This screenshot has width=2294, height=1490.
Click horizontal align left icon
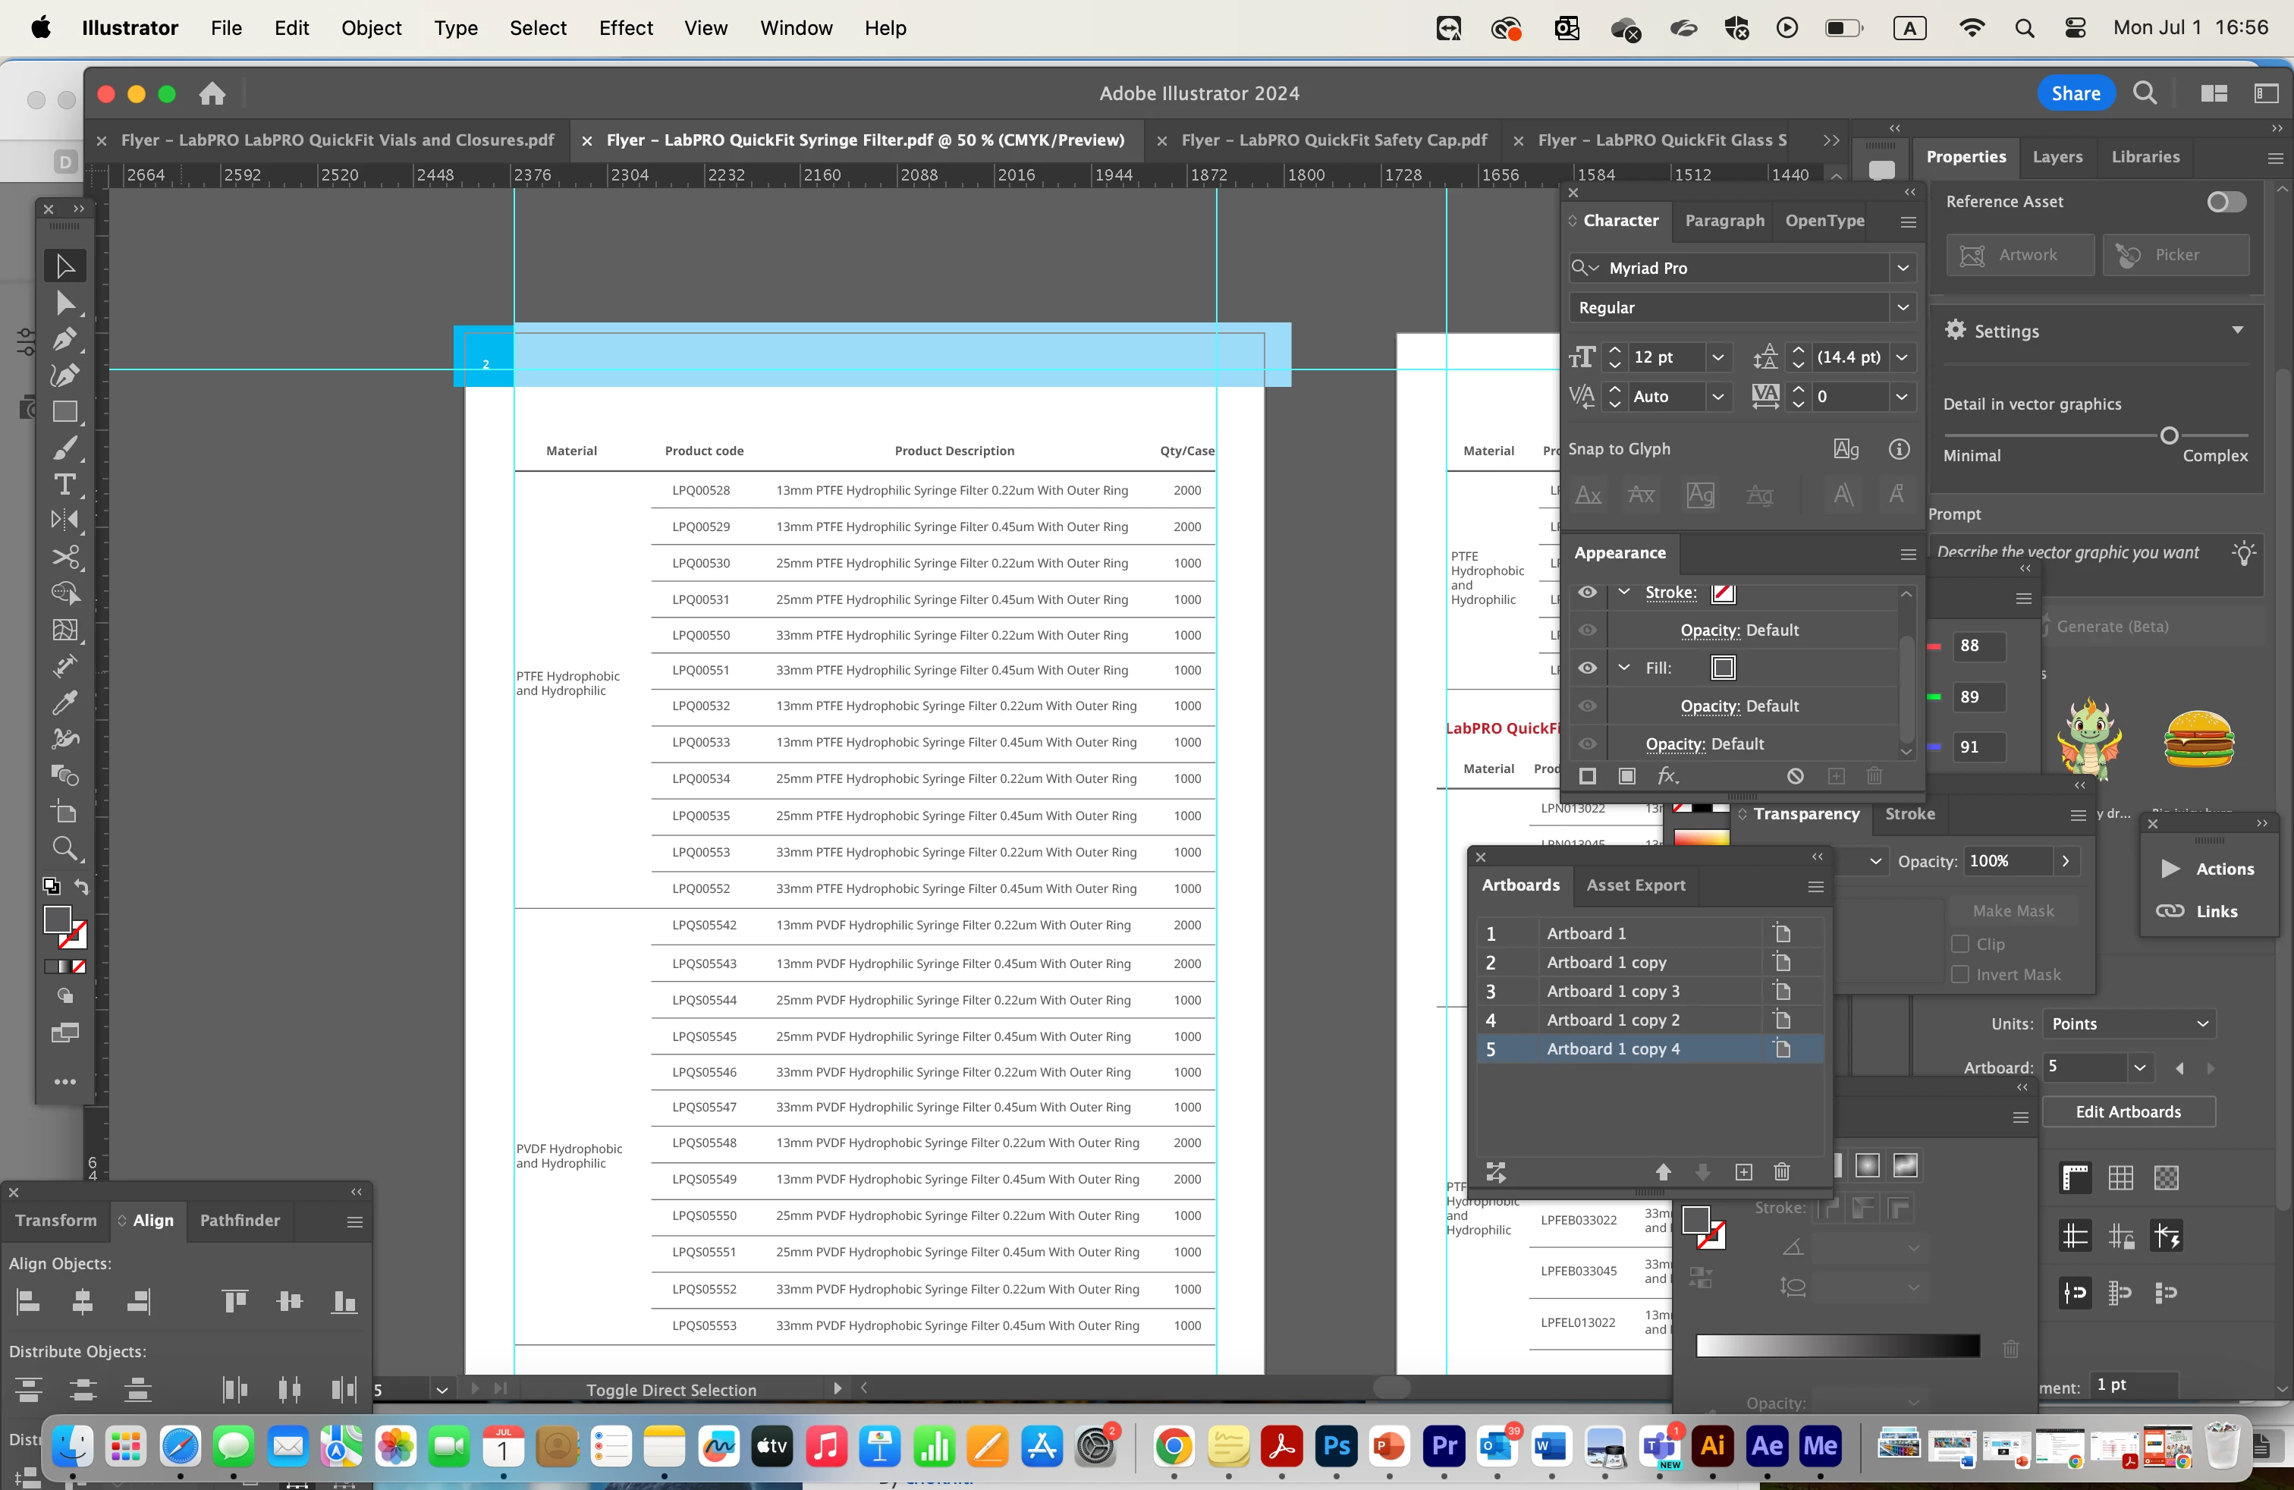(x=29, y=1302)
